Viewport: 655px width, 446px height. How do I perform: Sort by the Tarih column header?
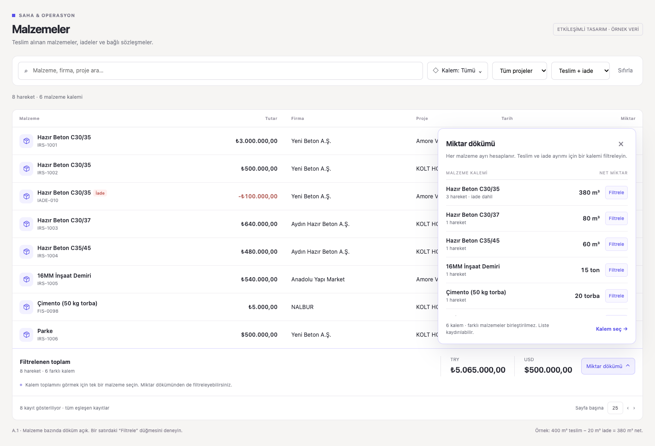coord(507,119)
